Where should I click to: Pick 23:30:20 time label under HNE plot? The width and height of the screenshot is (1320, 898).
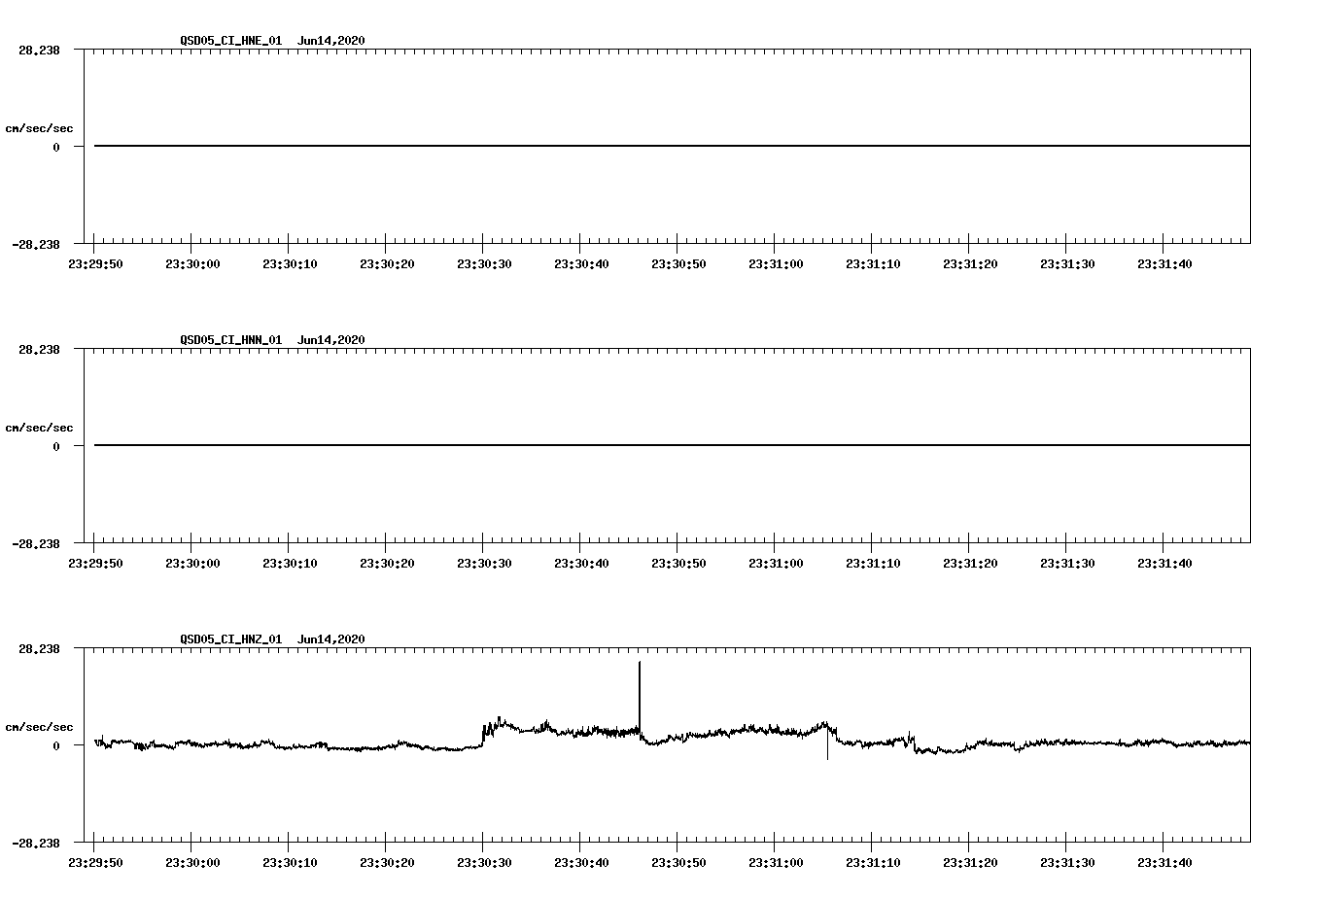point(387,264)
